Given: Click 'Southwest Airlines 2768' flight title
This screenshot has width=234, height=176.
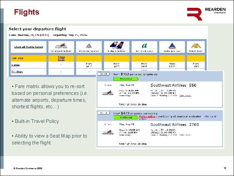Looking at the screenshot, I should pos(175,125).
